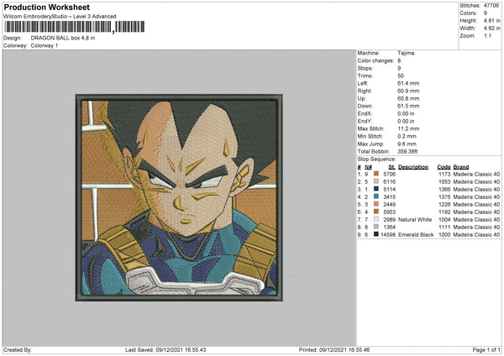The width and height of the screenshot is (504, 356).
Task: Click the navy blue swatch for stop 3
Action: click(x=376, y=189)
